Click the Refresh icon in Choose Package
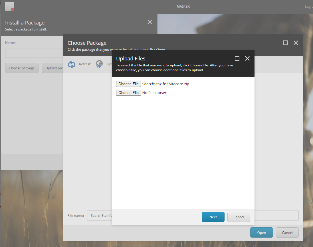 click(72, 64)
